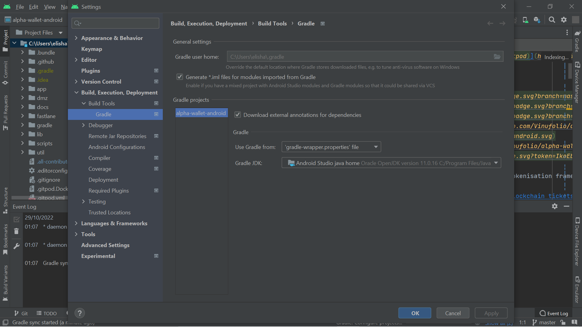
Task: Disable Generate *.iml files for Gradle modules
Action: (x=179, y=77)
